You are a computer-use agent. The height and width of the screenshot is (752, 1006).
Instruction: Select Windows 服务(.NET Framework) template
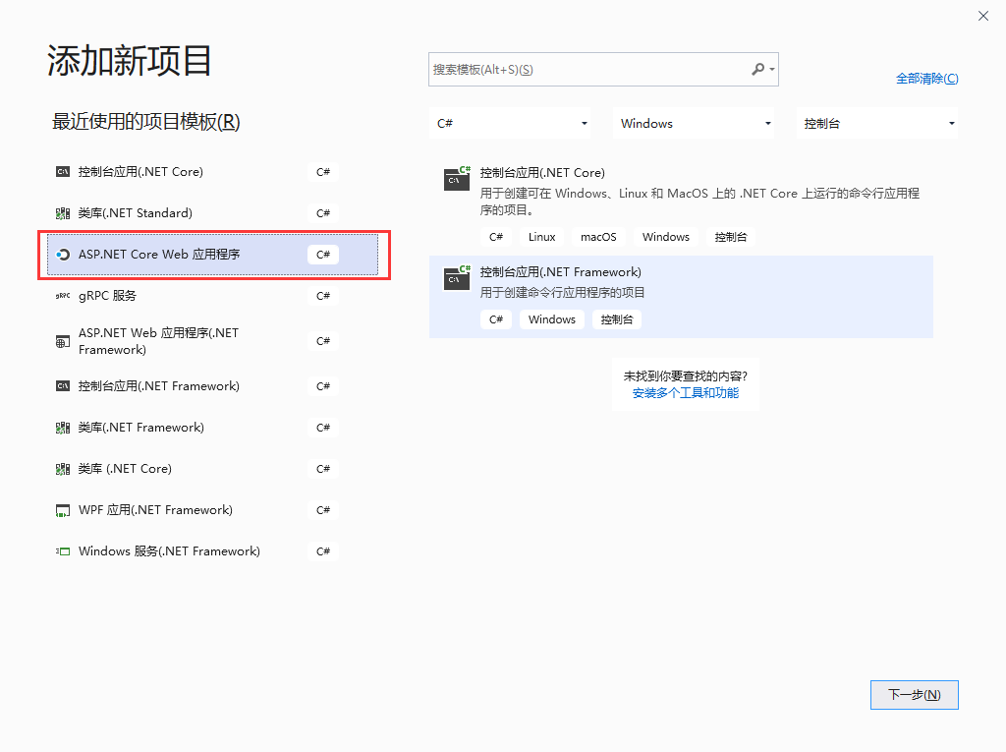[212, 551]
